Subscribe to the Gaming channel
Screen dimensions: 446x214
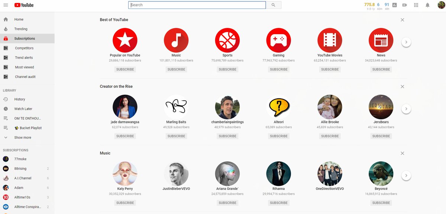pos(279,69)
